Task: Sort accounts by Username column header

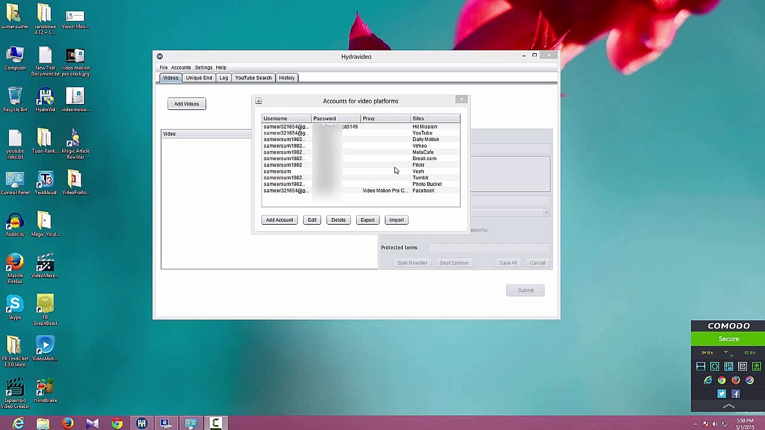Action: pyautogui.click(x=286, y=119)
